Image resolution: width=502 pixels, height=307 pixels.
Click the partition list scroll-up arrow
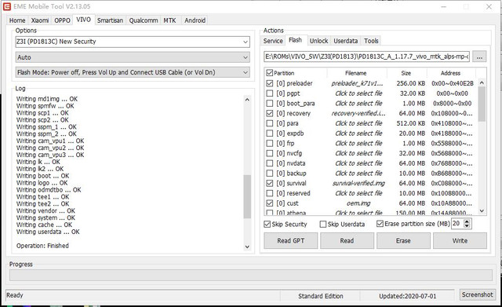tap(482, 82)
